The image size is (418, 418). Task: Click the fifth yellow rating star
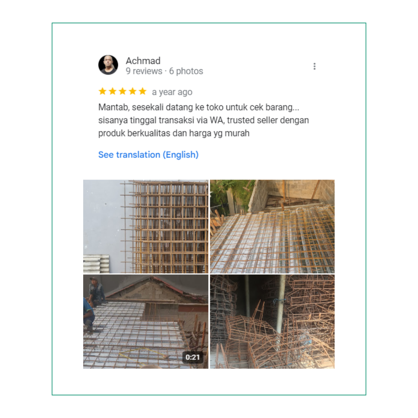point(142,91)
